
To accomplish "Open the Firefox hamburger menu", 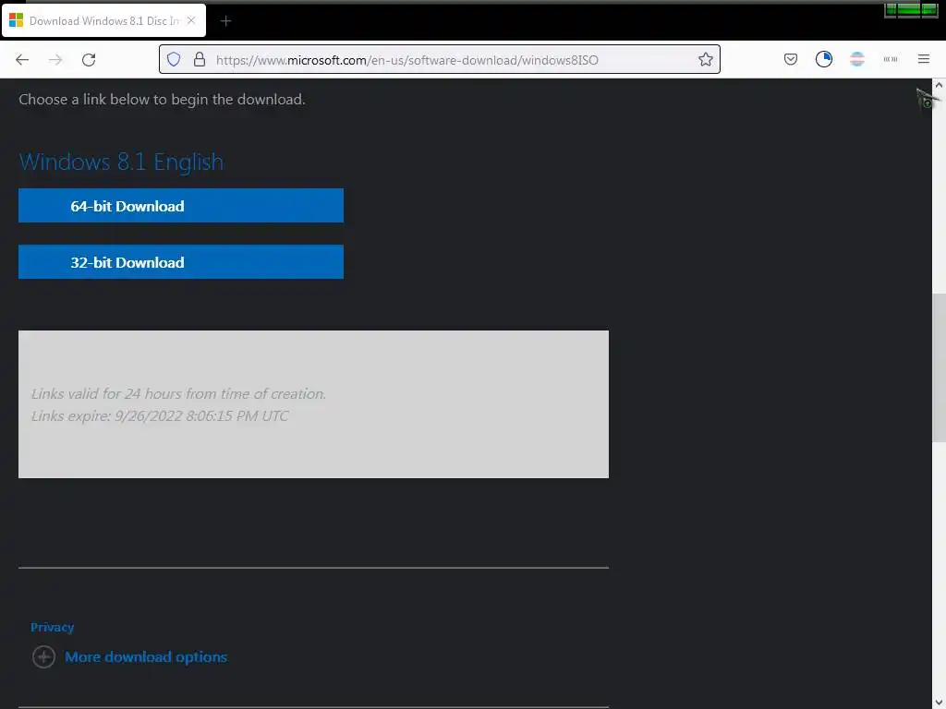I will [923, 59].
